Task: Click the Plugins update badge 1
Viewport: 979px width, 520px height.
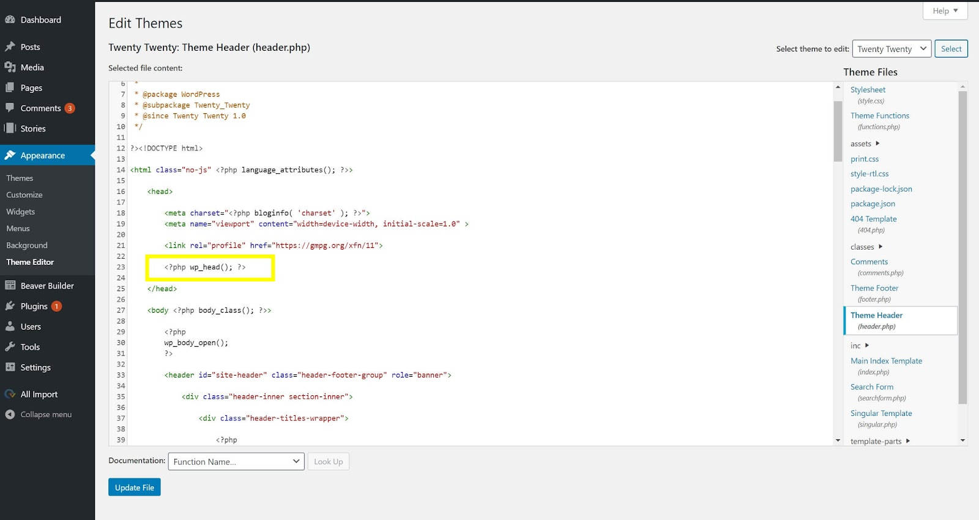Action: tap(56, 306)
